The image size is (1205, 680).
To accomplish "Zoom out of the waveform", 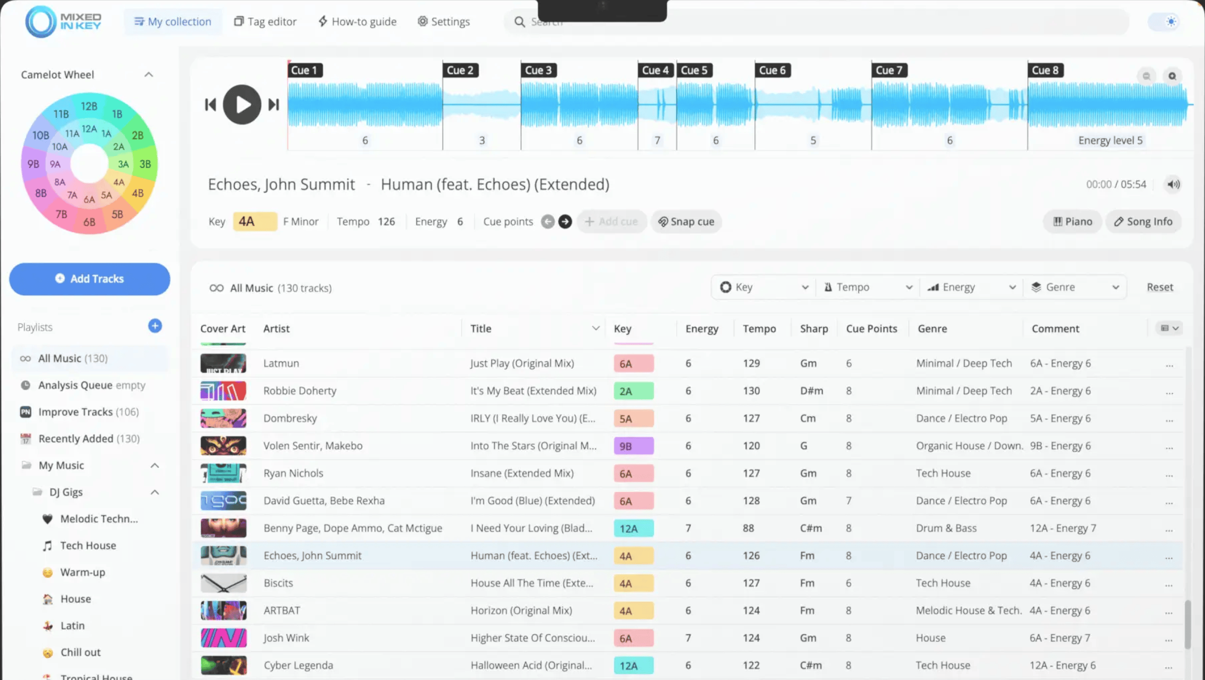I will pyautogui.click(x=1146, y=76).
